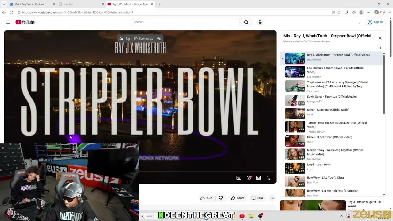The height and width of the screenshot is (221, 393).
Task: Open Kevin Gates - Tipsy Luv thumbnail
Action: (x=295, y=100)
